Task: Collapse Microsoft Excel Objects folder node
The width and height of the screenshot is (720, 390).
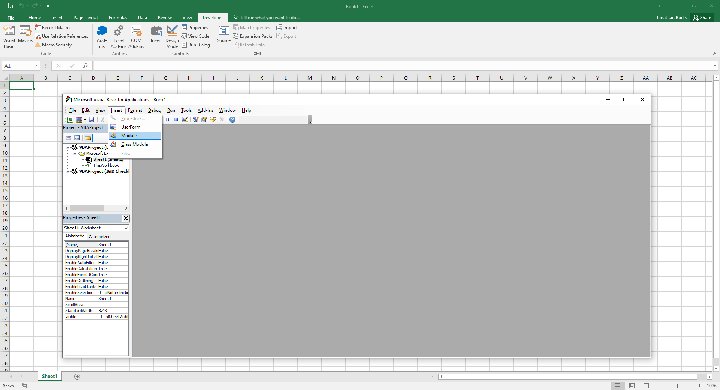Action: click(75, 153)
